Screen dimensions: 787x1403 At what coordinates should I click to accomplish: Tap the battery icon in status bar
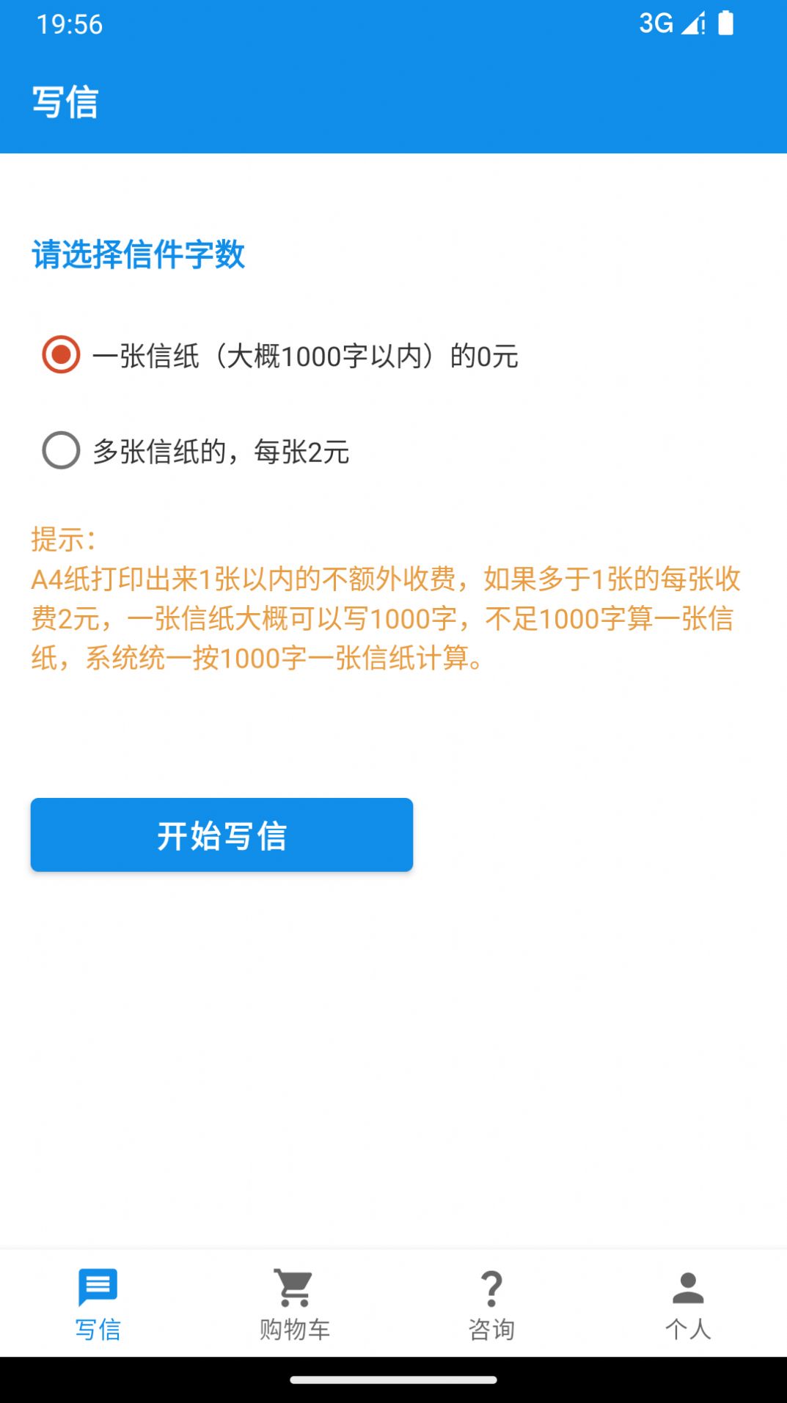tap(725, 23)
